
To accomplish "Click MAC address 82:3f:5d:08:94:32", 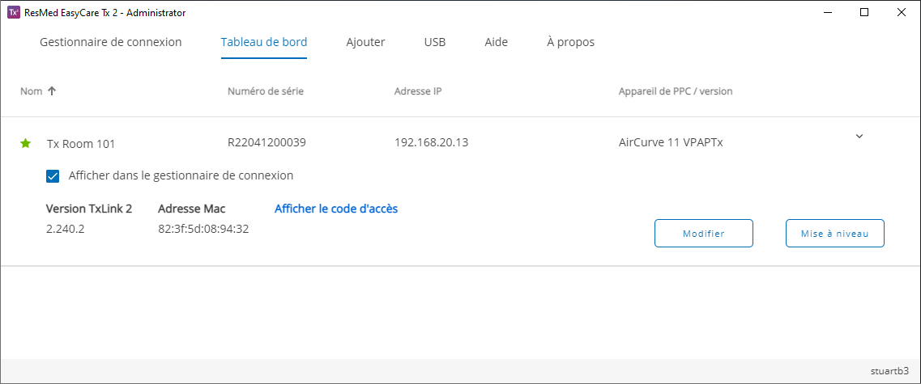I will (x=203, y=229).
